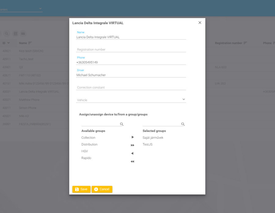Click the move-left single arrow icon

[132, 153]
